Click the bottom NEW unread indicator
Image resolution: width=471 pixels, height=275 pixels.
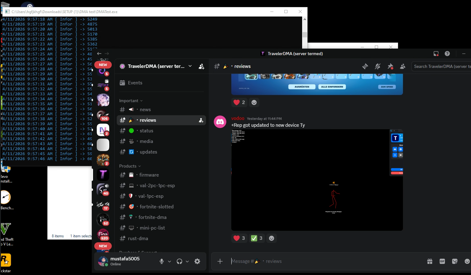103,246
